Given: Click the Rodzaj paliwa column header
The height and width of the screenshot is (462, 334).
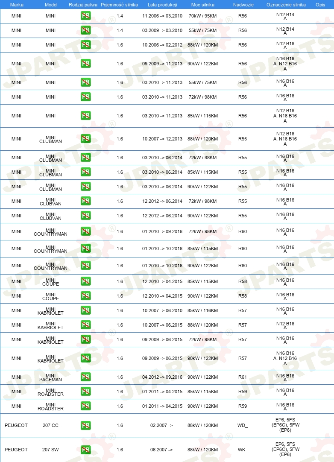Looking at the screenshot, I should 83,5.
